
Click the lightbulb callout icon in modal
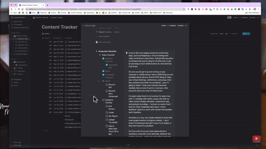127,53
